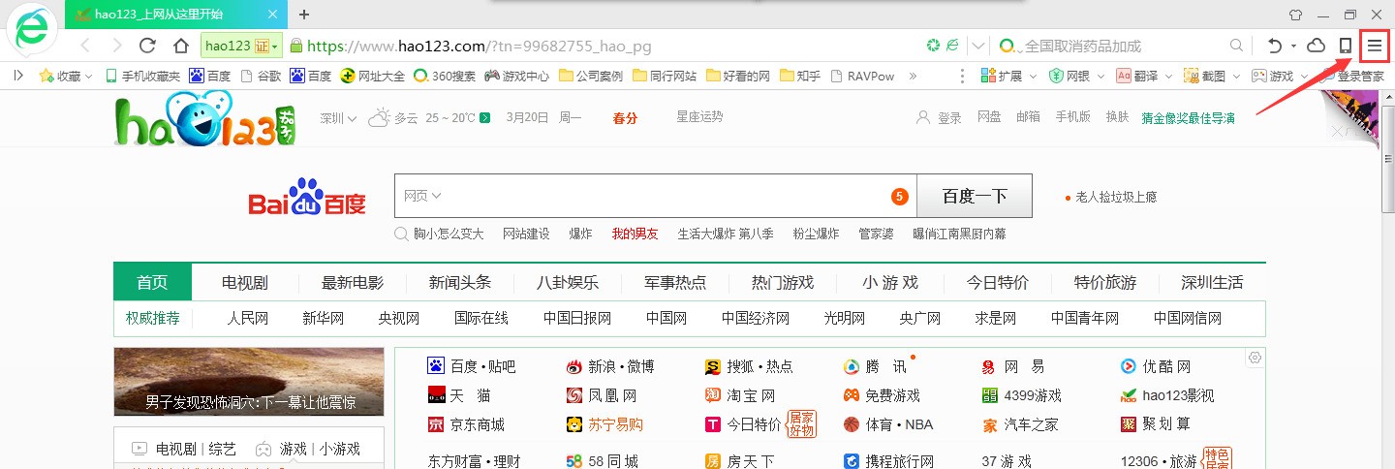This screenshot has width=1395, height=469.
Task: Click the site grid settings gear icon
Action: 1255,358
